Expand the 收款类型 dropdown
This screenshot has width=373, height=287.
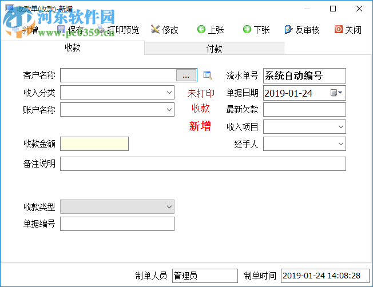click(169, 206)
